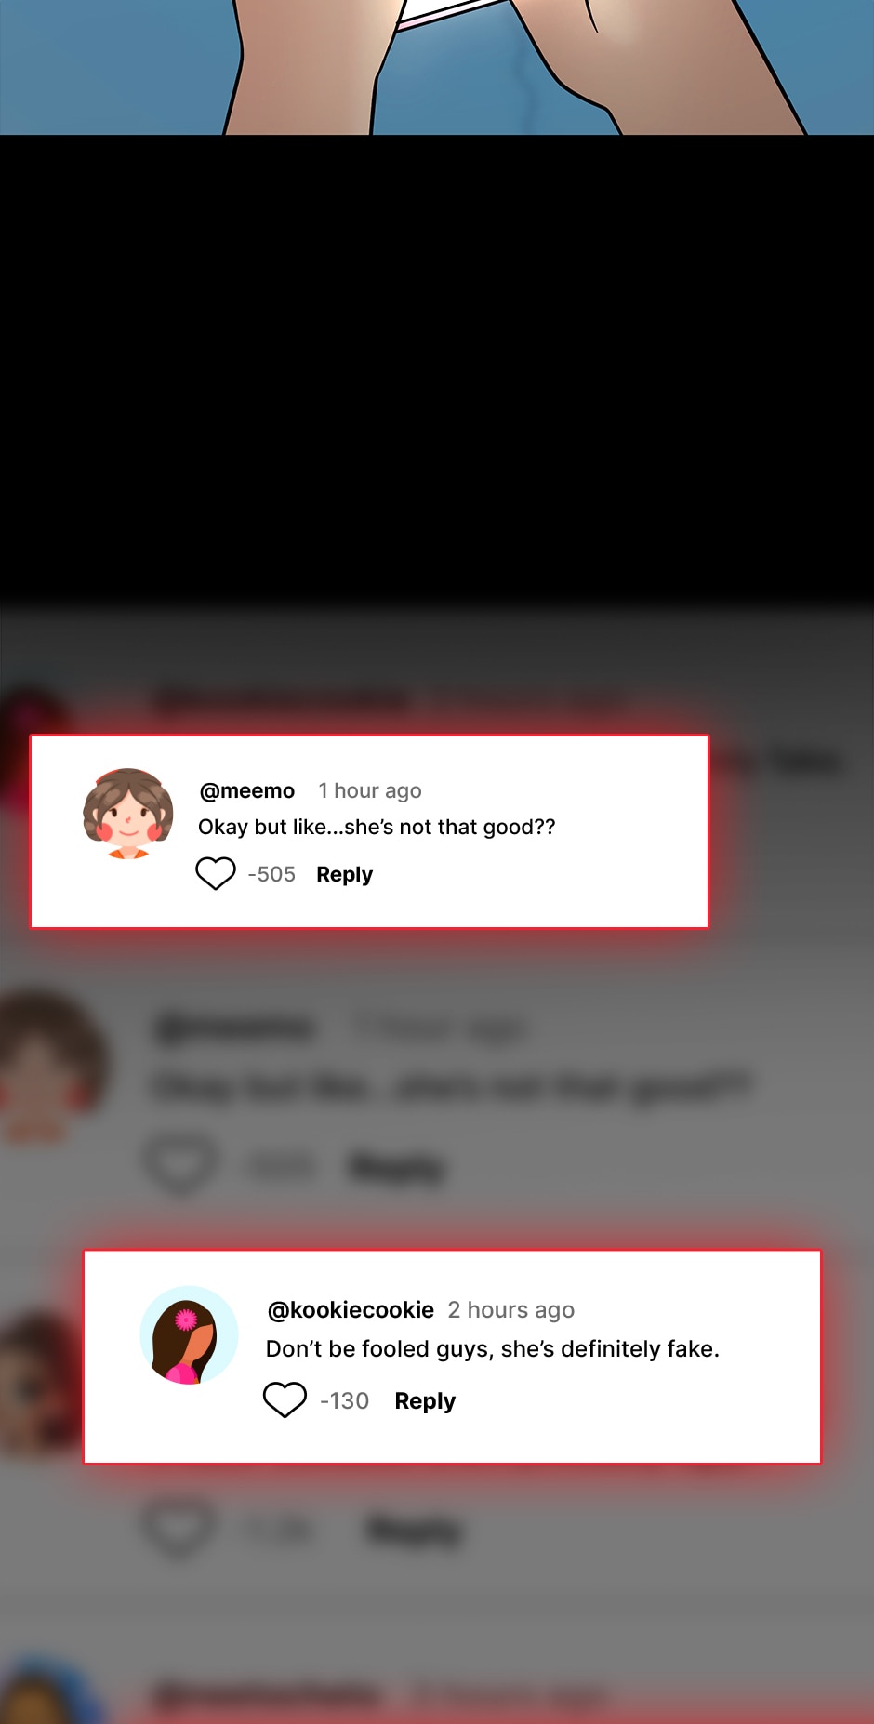Tap the blurred heart under the background @meemo comment
The height and width of the screenshot is (1724, 874).
(x=179, y=1164)
